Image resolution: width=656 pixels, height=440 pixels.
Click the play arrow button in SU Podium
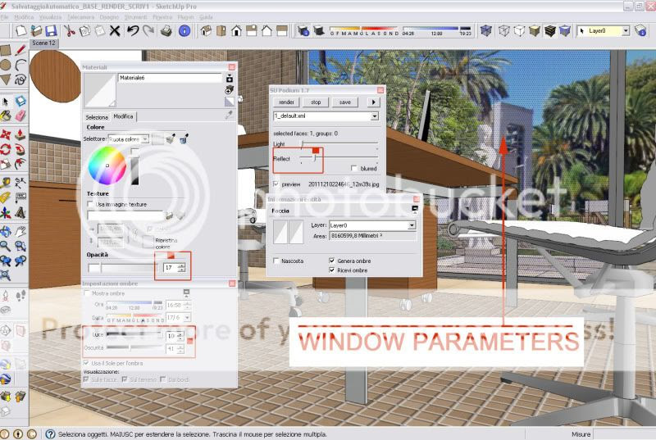[x=373, y=102]
